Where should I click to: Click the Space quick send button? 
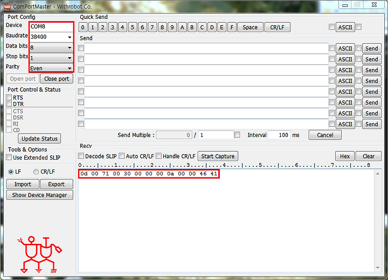coord(250,28)
